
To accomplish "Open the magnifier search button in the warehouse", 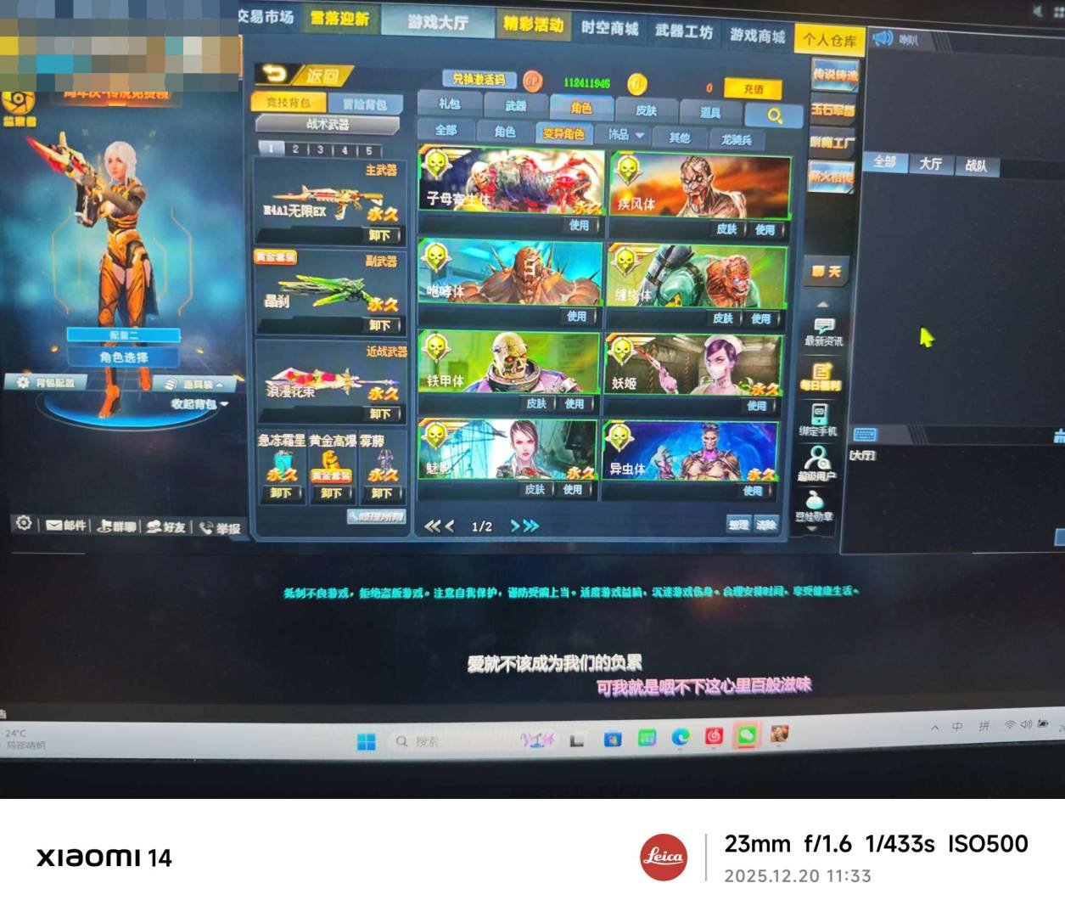I will [x=774, y=115].
